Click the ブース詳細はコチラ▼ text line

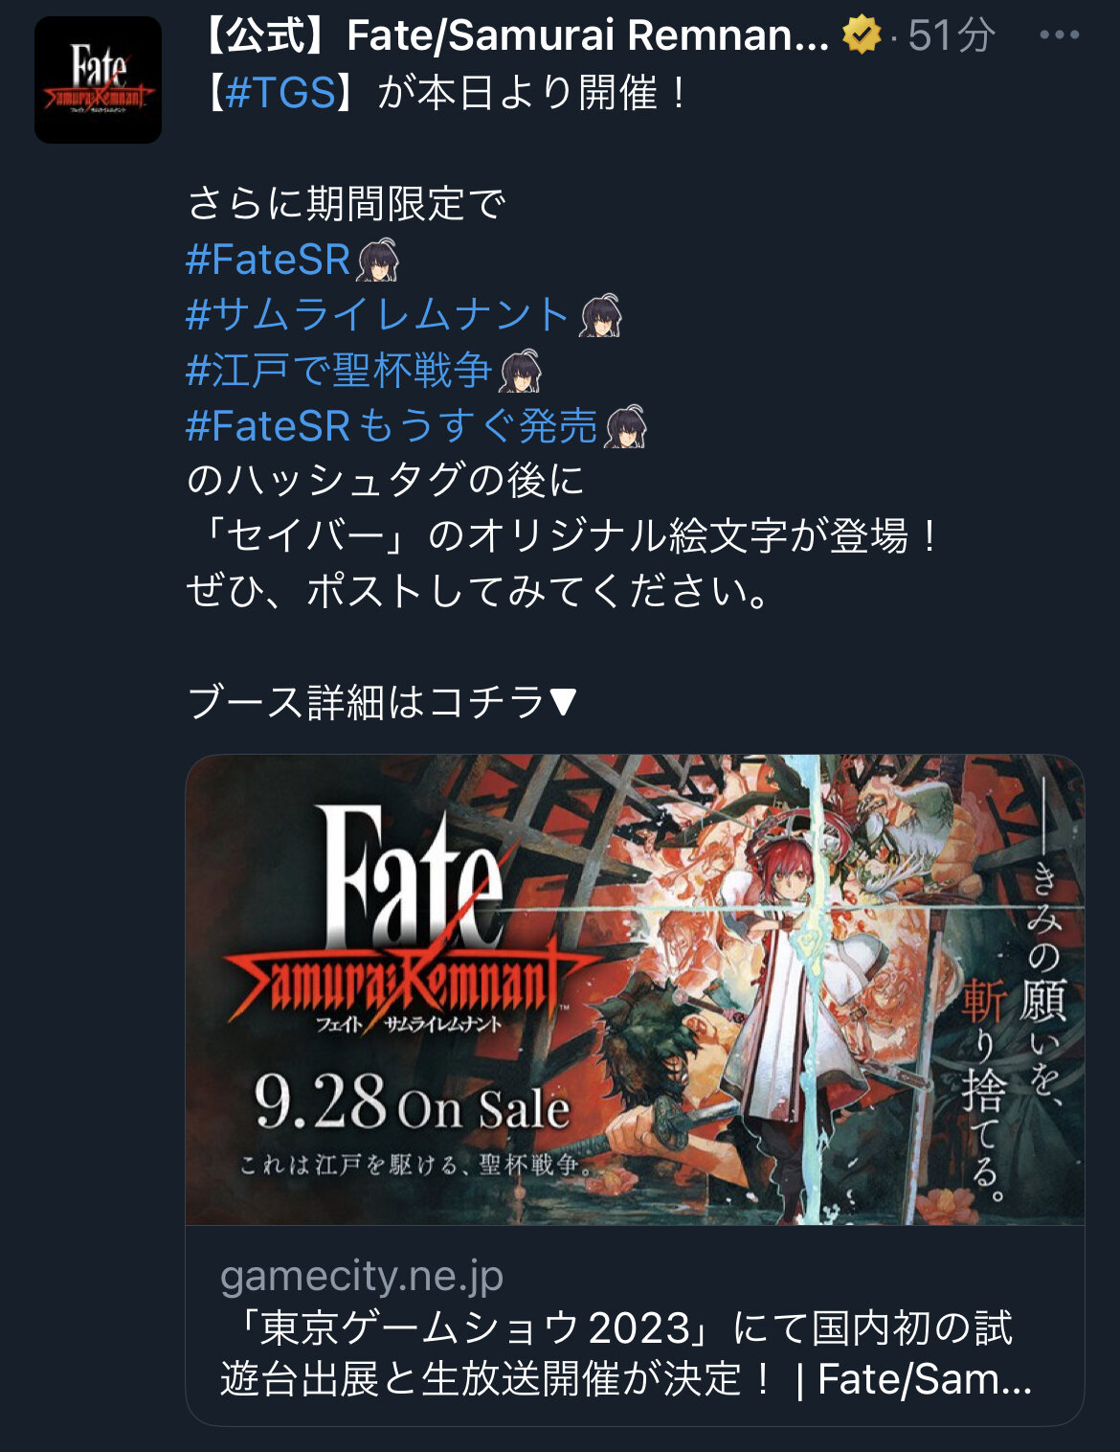tap(382, 702)
